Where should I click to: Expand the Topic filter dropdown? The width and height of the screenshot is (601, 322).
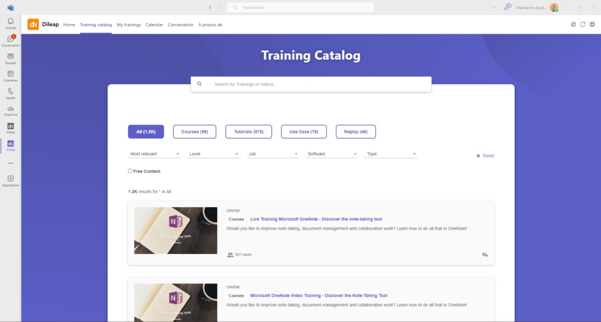point(391,154)
